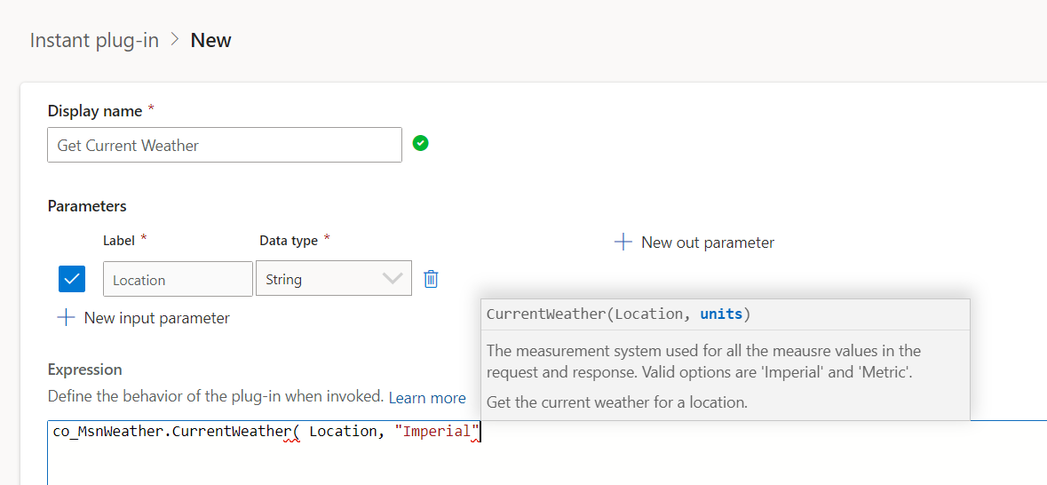Click the plus icon beside New input parameter
Image resolution: width=1047 pixels, height=485 pixels.
pos(66,317)
